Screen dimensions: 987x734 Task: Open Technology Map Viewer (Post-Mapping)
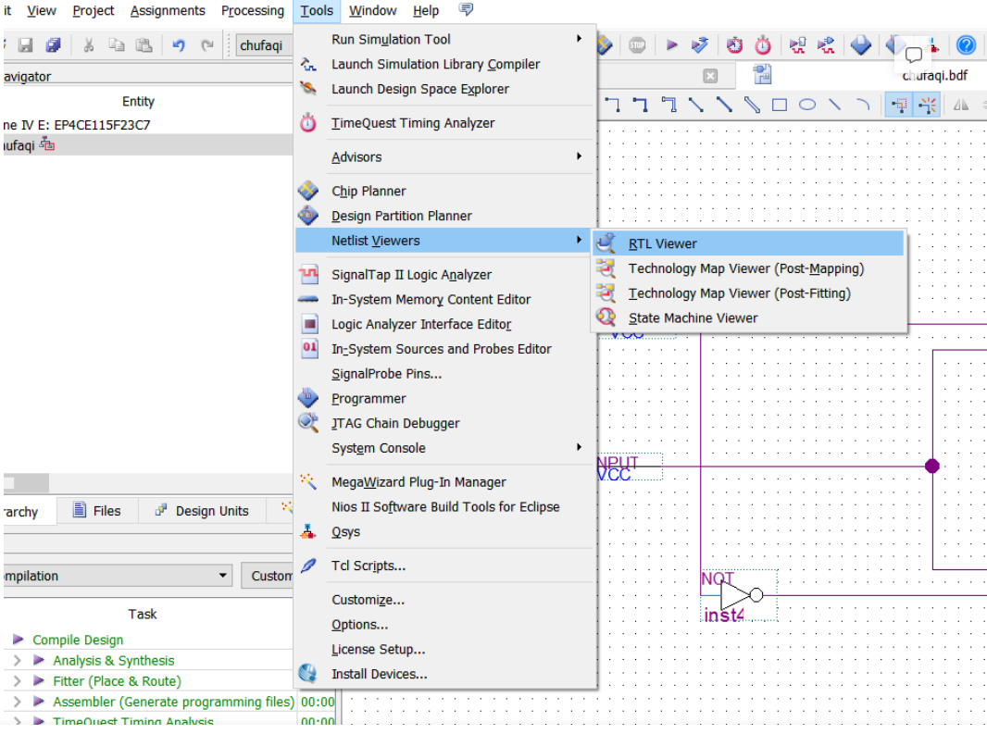748,268
